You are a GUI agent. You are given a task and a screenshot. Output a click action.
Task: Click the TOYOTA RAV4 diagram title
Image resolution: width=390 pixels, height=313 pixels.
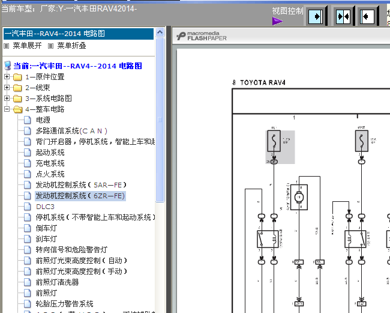click(263, 83)
